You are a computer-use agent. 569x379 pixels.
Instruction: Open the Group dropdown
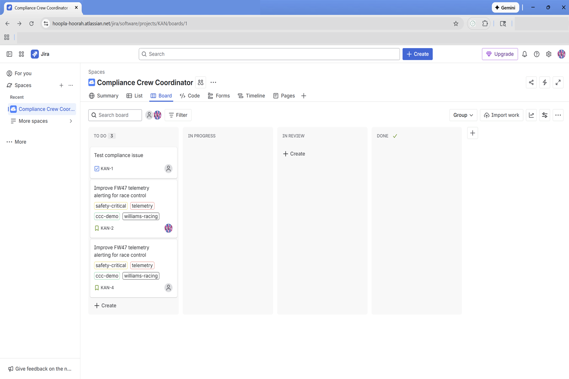[x=463, y=115]
